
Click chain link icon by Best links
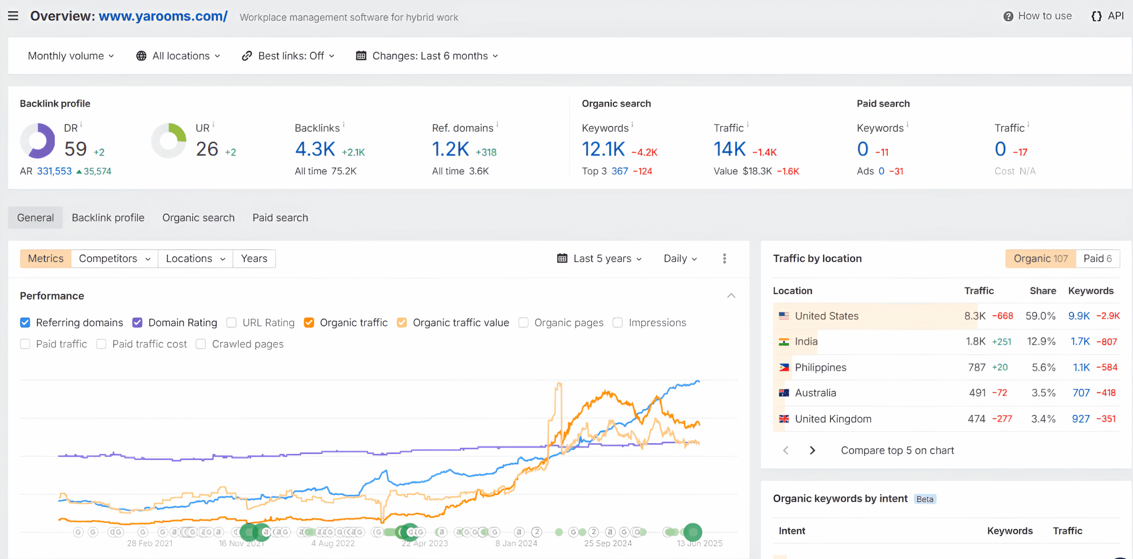(x=247, y=56)
